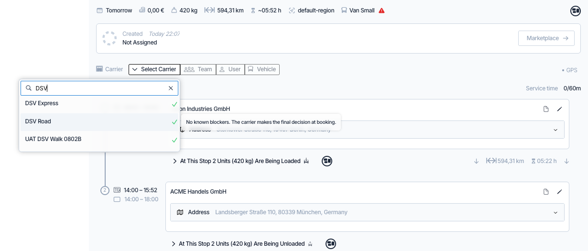Click the Carrier label icon
The image size is (588, 251).
[99, 69]
